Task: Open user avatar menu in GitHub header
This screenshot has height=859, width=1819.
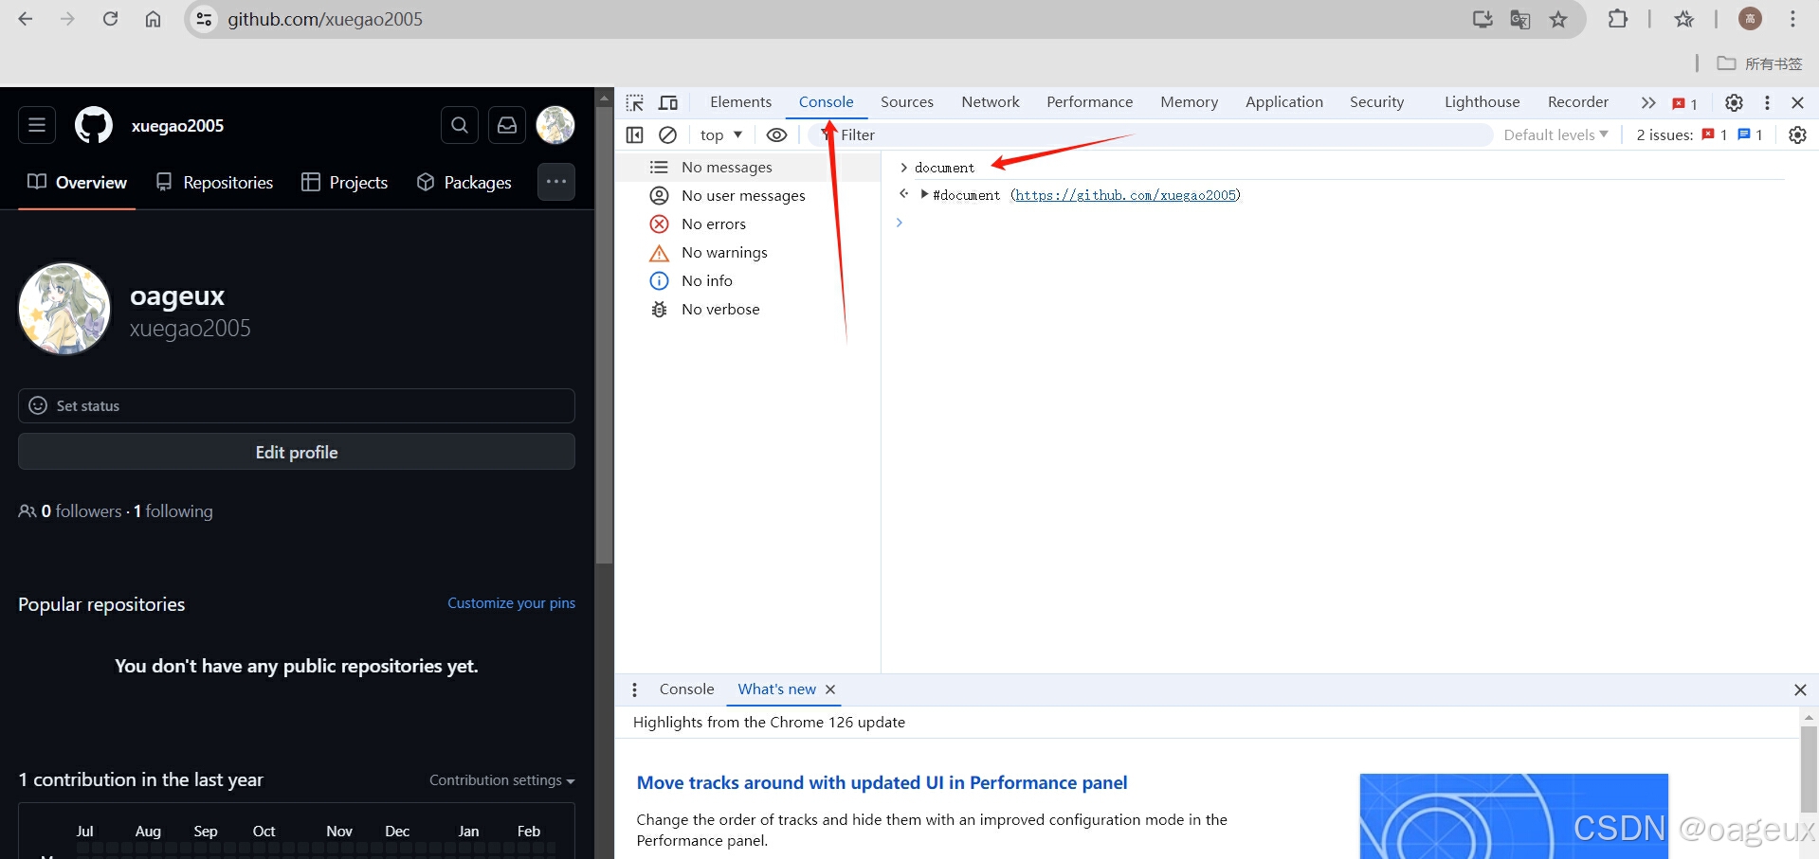Action: (555, 125)
